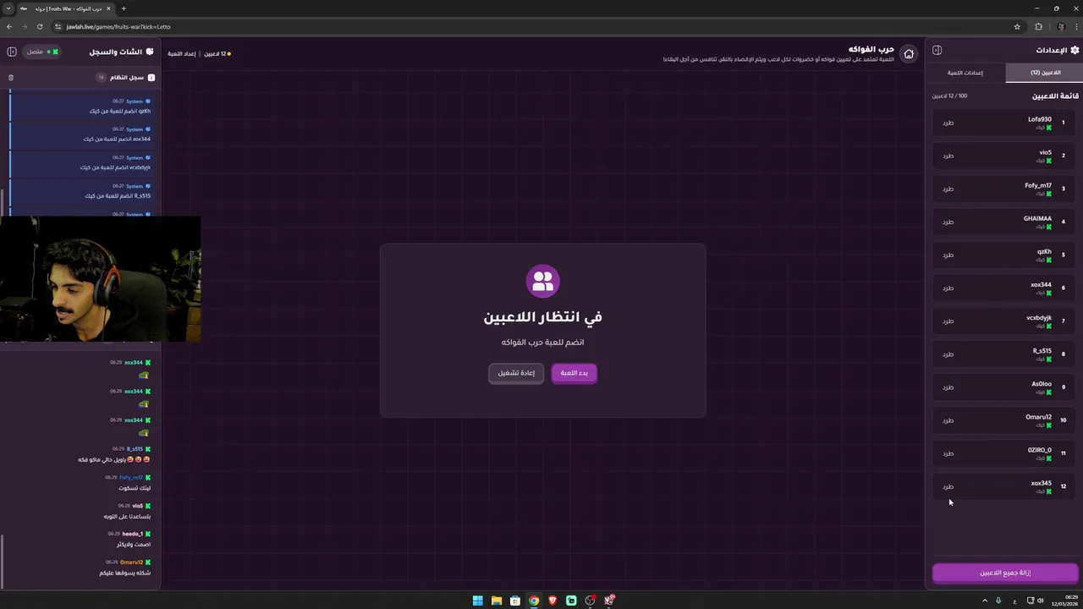Image resolution: width=1083 pixels, height=609 pixels.
Task: Click إزالة جميع اللاعبين remove all button
Action: [1005, 573]
